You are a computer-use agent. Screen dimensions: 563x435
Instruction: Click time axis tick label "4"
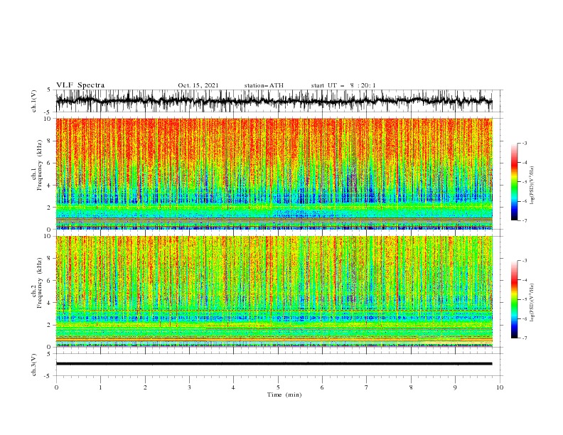click(233, 387)
